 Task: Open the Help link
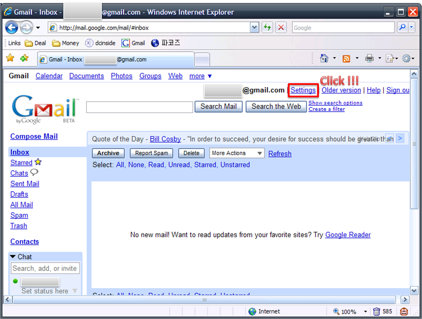373,90
